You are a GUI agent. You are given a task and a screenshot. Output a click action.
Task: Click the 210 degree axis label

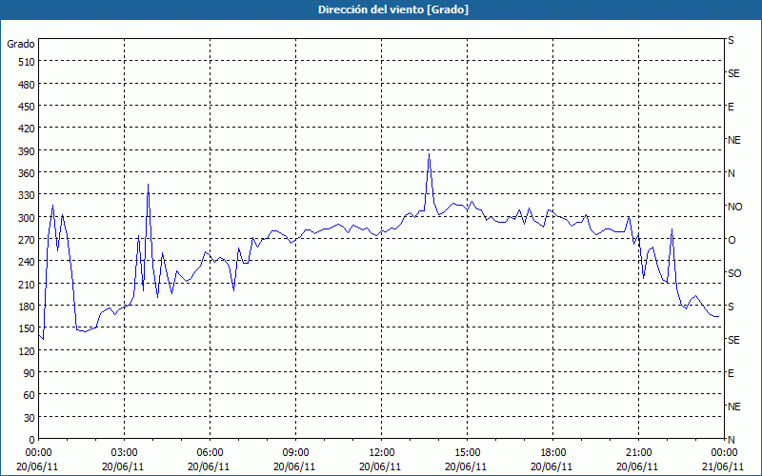tap(27, 285)
